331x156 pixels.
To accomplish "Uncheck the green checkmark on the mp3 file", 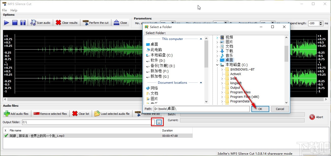I will click(6, 135).
